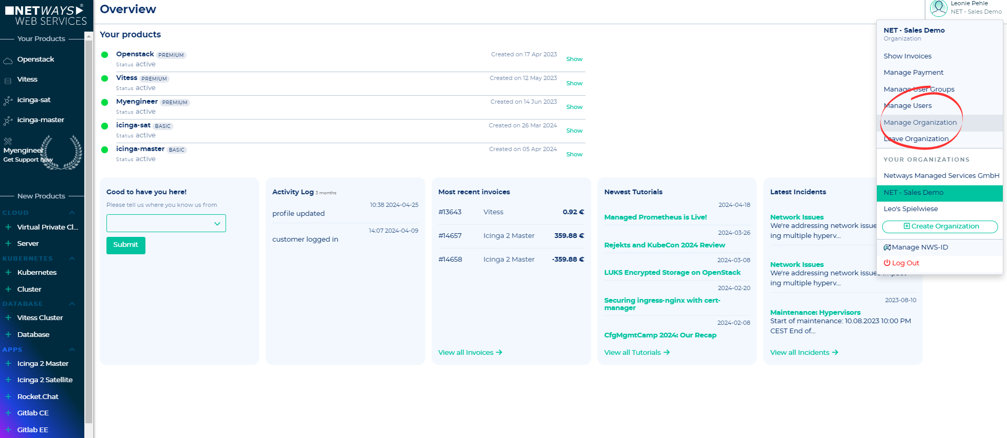Click the NETWAYS Web Services logo
Screen dimensions: 1007x438
click(46, 15)
